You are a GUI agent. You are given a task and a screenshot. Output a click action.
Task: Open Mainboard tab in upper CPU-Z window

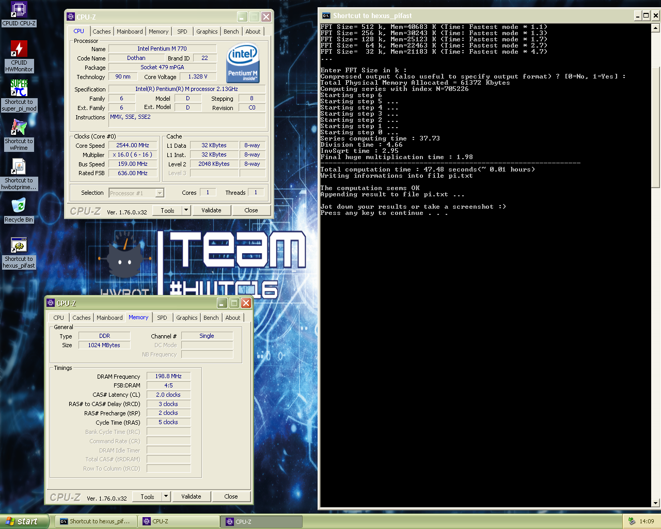pos(130,32)
